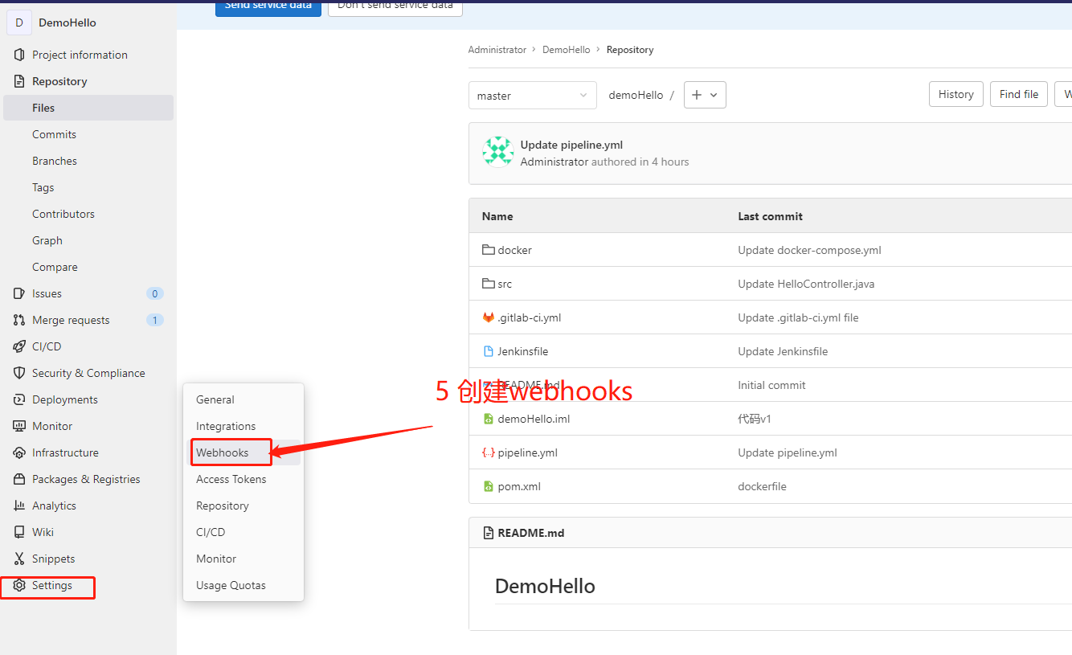Viewport: 1072px width, 655px height.
Task: Open Tags in the sidebar
Action: point(43,187)
